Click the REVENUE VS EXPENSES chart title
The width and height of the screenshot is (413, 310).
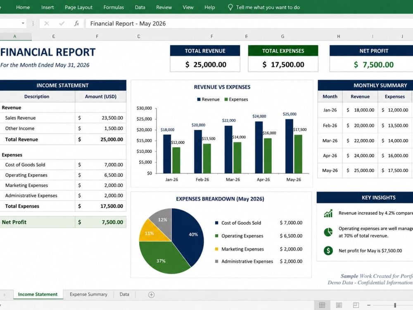[x=222, y=87]
